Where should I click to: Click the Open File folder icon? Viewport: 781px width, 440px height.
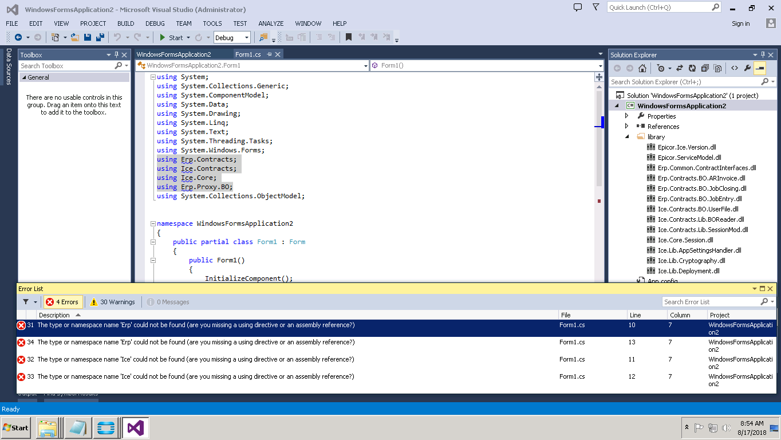75,37
